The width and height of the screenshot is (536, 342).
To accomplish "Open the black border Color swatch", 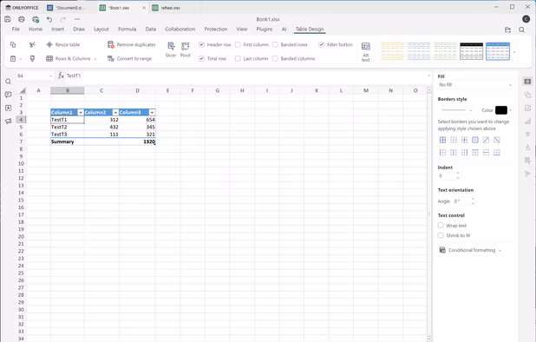I will click(x=501, y=110).
